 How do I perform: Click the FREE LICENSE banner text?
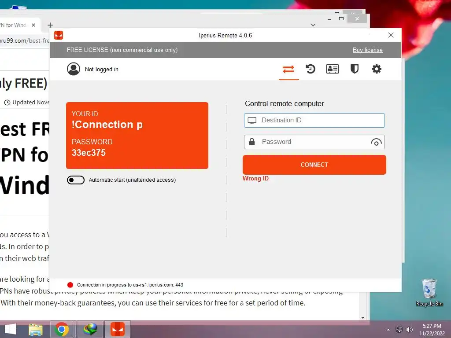122,50
